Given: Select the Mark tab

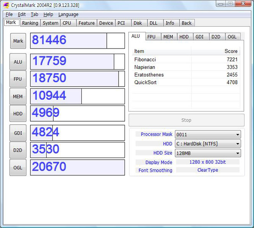Looking at the screenshot, I should (11, 22).
